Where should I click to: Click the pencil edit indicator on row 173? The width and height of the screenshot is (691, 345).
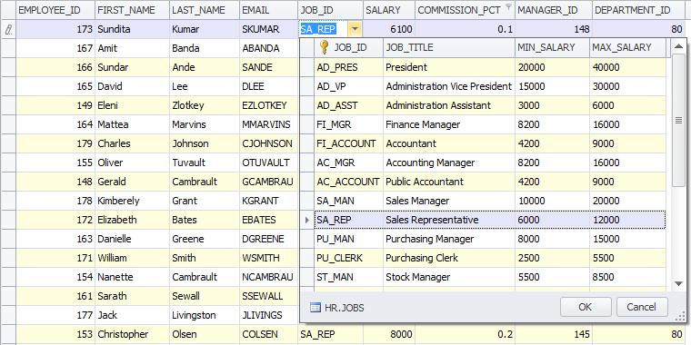click(x=8, y=29)
